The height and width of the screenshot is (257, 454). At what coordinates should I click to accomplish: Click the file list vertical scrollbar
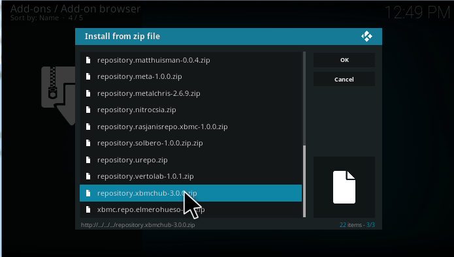pos(304,134)
